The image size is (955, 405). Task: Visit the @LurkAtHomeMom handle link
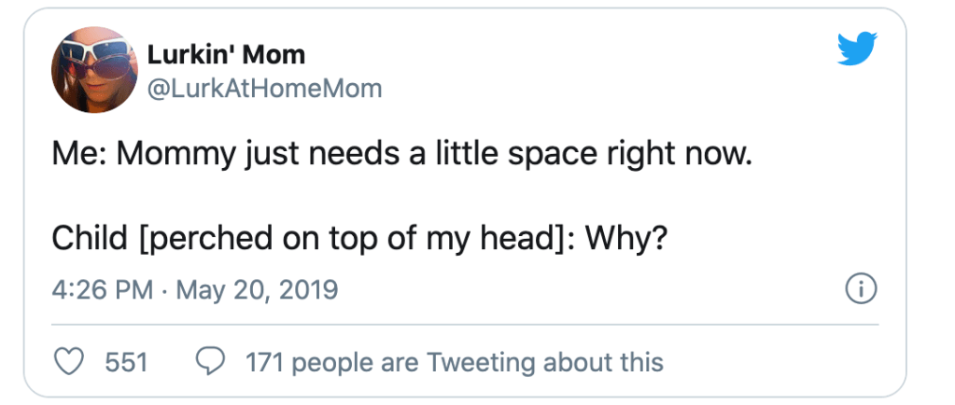tap(264, 88)
